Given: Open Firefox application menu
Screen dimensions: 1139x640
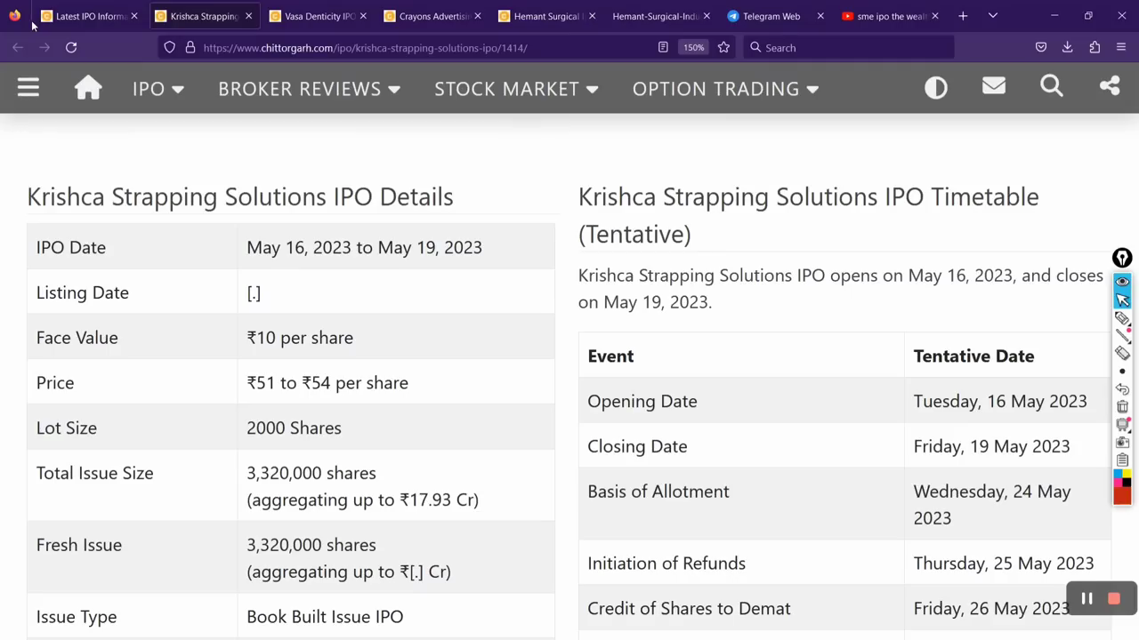Looking at the screenshot, I should 1121,47.
